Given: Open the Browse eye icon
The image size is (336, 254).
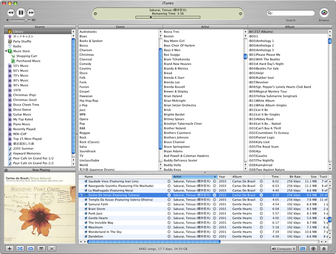Looking at the screenshot, I should pos(324,13).
